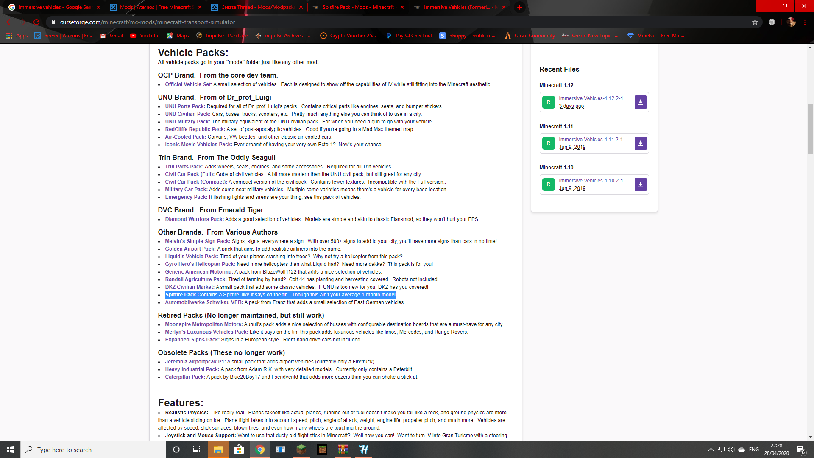Open Golden Airport Pack link
The height and width of the screenshot is (458, 814).
point(190,249)
